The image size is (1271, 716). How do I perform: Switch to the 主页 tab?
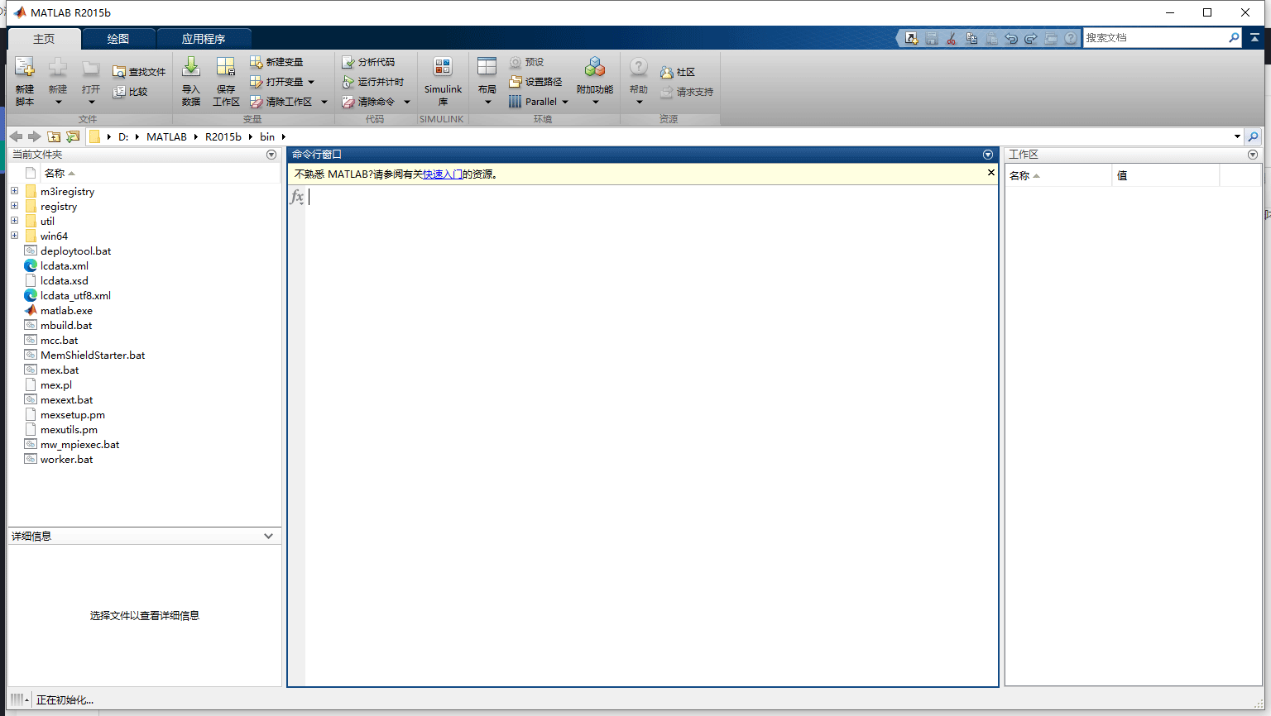pyautogui.click(x=45, y=39)
